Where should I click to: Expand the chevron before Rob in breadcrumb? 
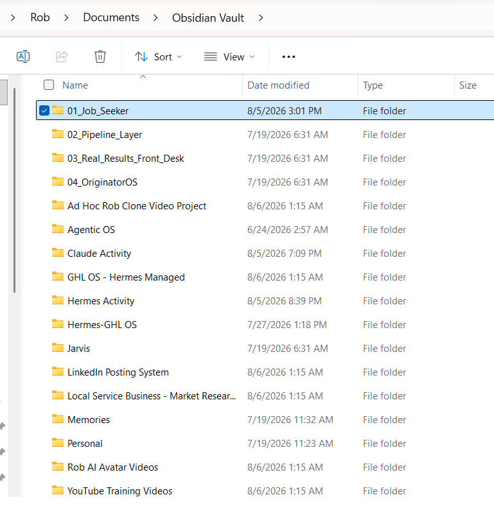coord(13,18)
